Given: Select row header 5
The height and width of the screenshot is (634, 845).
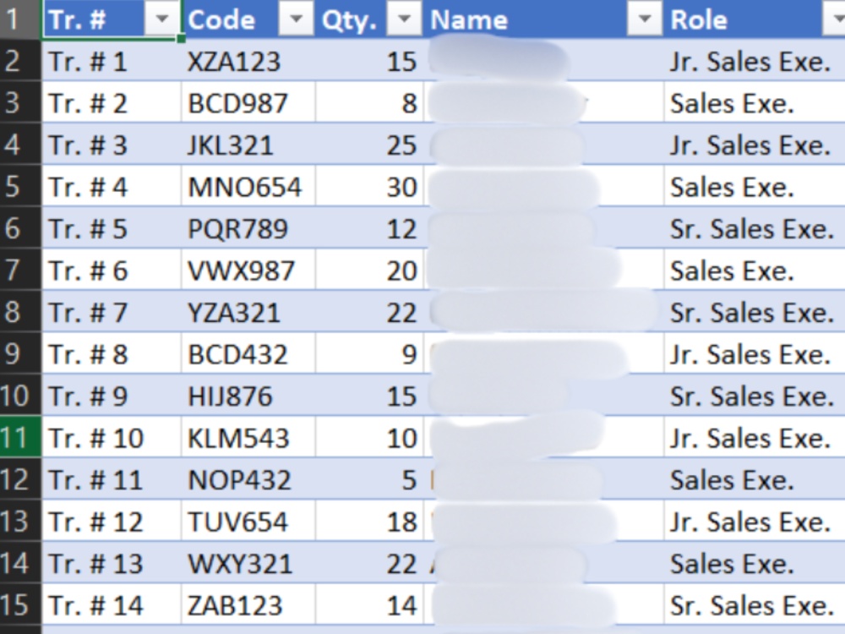Looking at the screenshot, I should [x=20, y=187].
